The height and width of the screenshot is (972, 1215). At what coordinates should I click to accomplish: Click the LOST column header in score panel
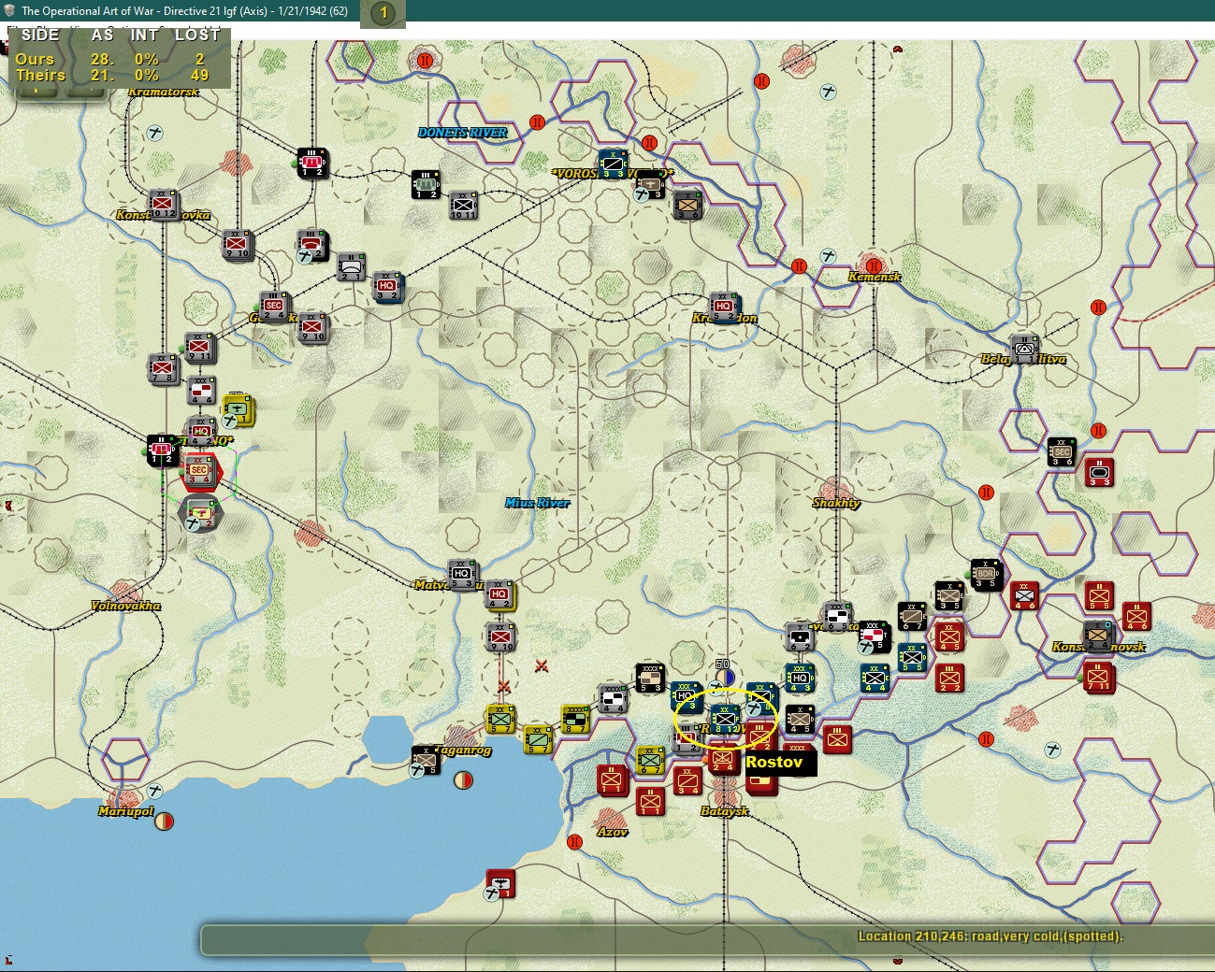pos(197,35)
